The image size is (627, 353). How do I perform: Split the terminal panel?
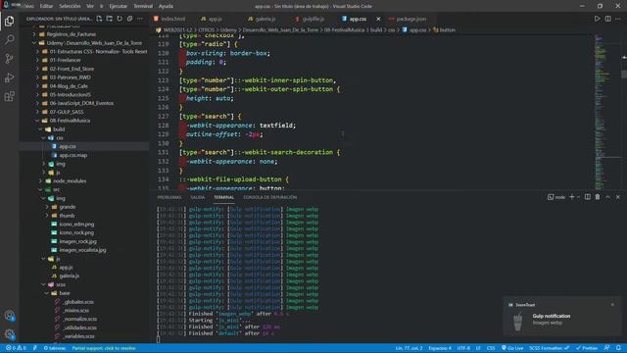588,197
